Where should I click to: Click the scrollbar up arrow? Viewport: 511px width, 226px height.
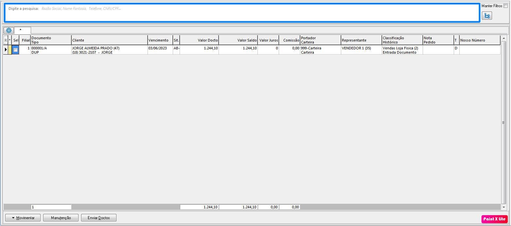pyautogui.click(x=503, y=38)
